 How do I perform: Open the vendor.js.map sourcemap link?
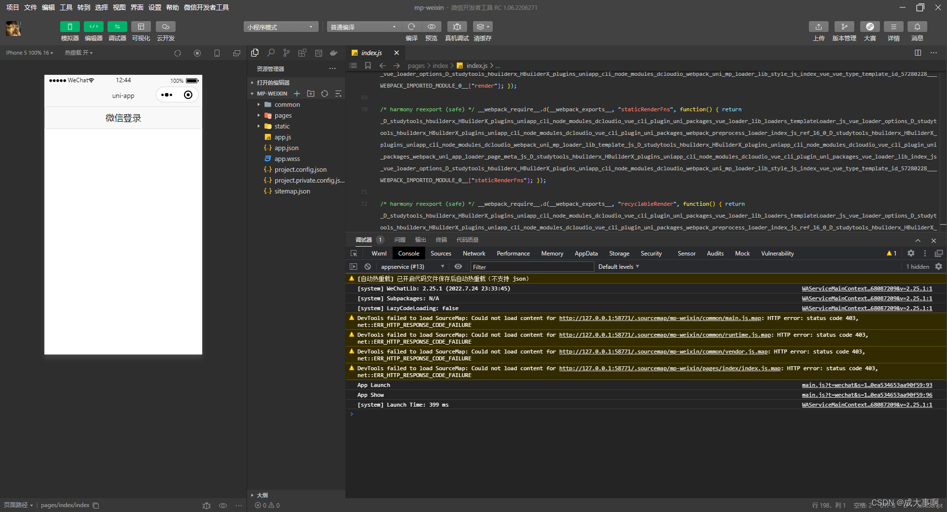point(663,352)
